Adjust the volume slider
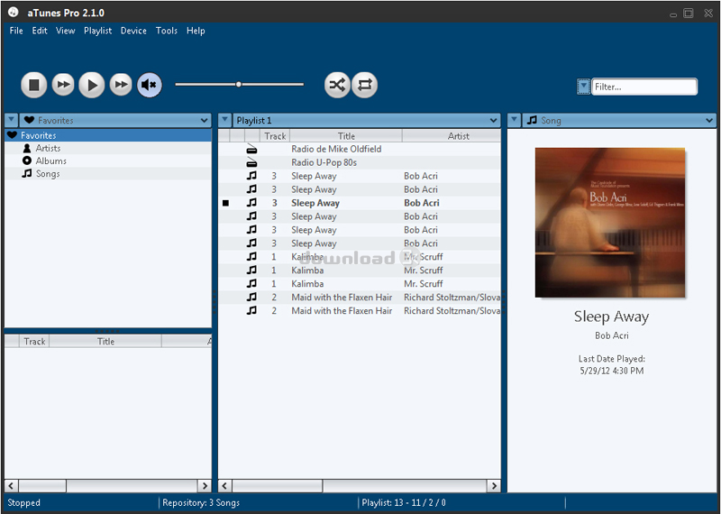The height and width of the screenshot is (514, 721). coord(239,85)
